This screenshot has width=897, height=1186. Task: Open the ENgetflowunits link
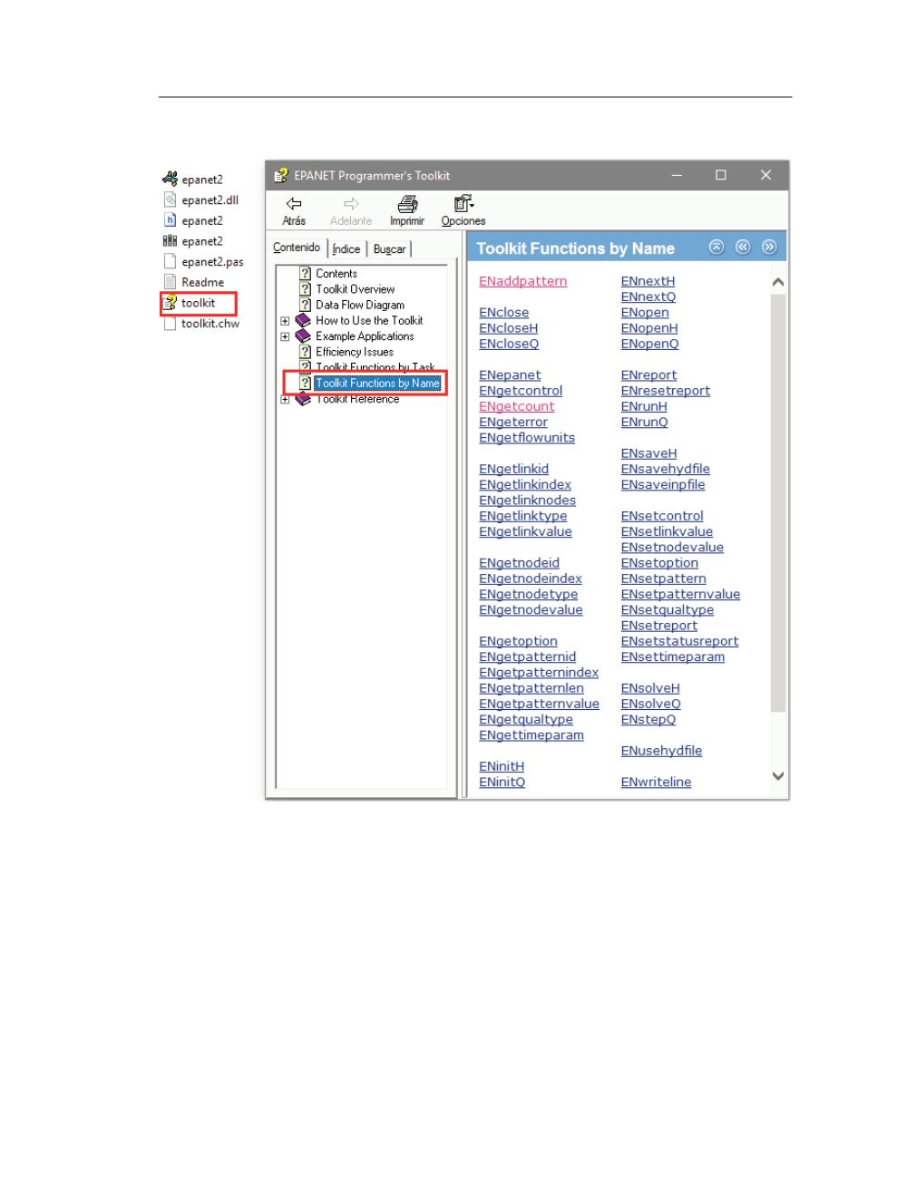click(527, 438)
